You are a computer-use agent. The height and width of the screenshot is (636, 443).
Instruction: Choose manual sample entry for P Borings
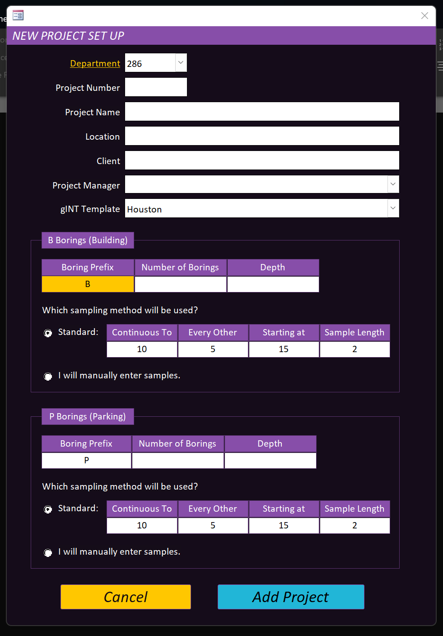click(x=48, y=553)
